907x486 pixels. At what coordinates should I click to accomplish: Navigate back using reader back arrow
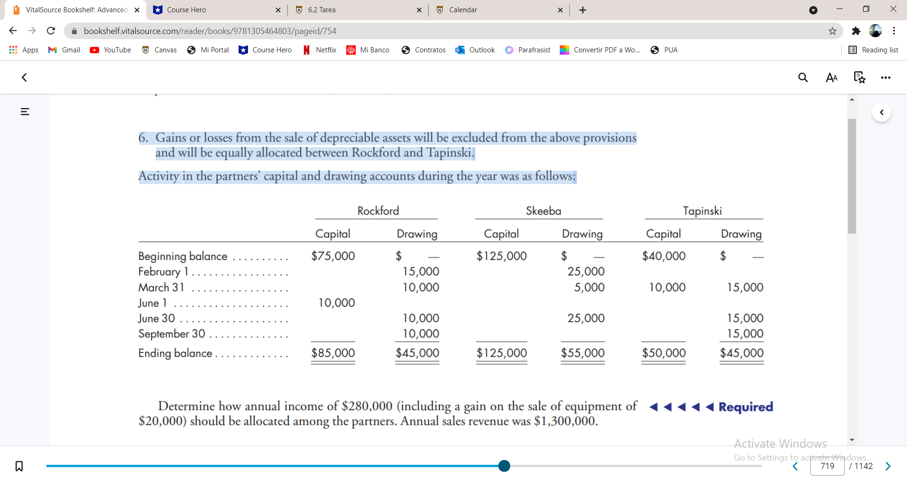click(24, 77)
